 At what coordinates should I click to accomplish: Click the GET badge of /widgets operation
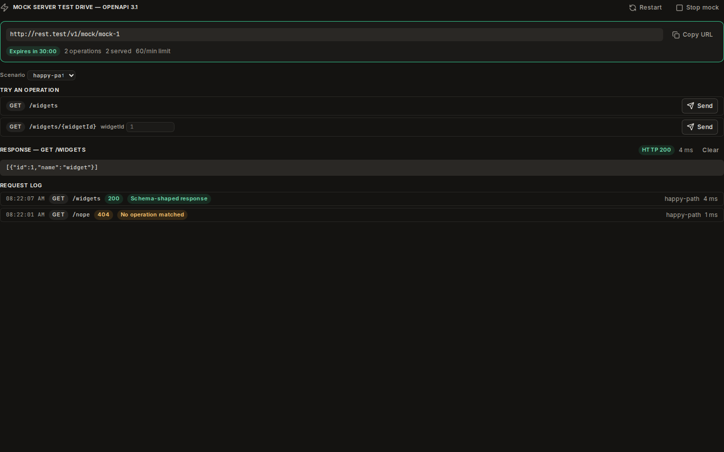pos(16,106)
